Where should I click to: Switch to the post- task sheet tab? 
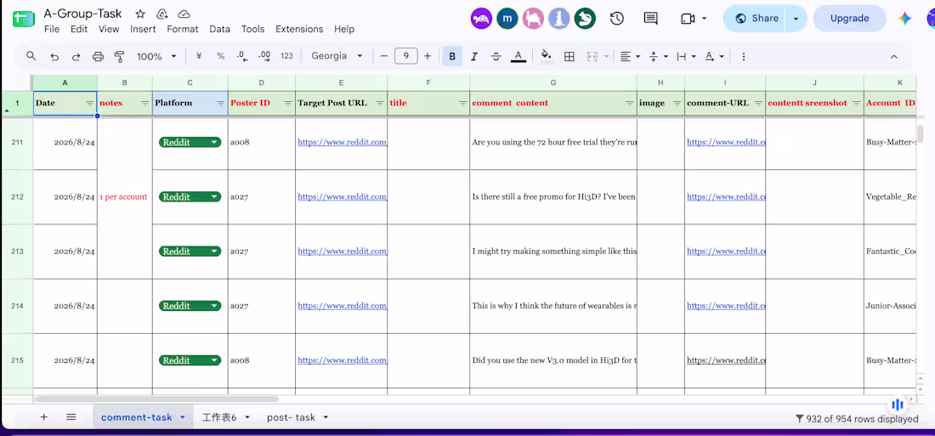point(297,417)
